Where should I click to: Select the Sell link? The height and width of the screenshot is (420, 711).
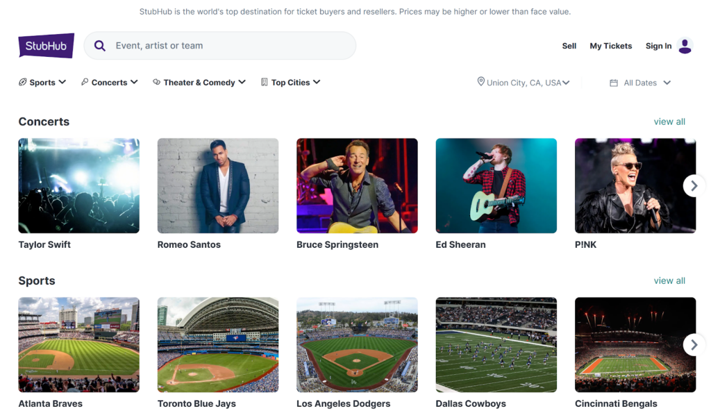569,46
